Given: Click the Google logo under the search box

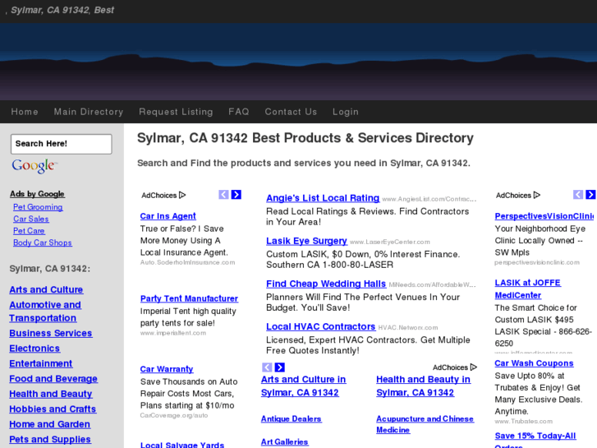Looking at the screenshot, I should 34,166.
